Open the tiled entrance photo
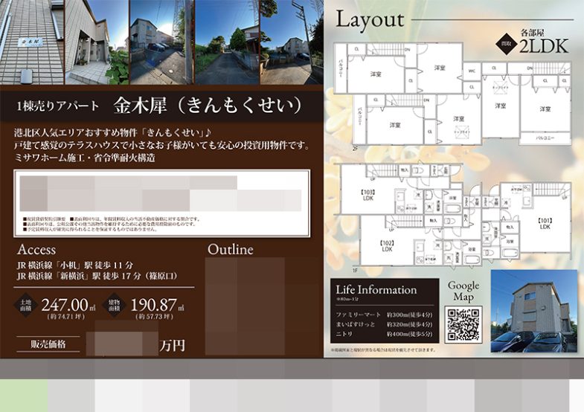Screen dimensions: 584x412 click(97, 42)
